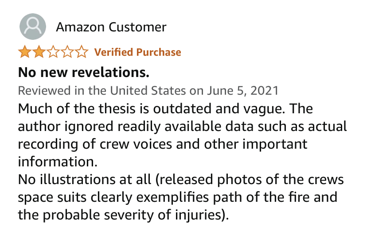Click the gray reviewer profile avatar
The image size is (367, 231).
click(x=33, y=27)
